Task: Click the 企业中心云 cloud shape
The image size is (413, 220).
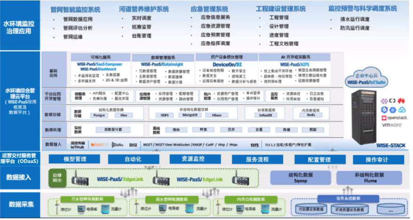Action: (x=366, y=78)
